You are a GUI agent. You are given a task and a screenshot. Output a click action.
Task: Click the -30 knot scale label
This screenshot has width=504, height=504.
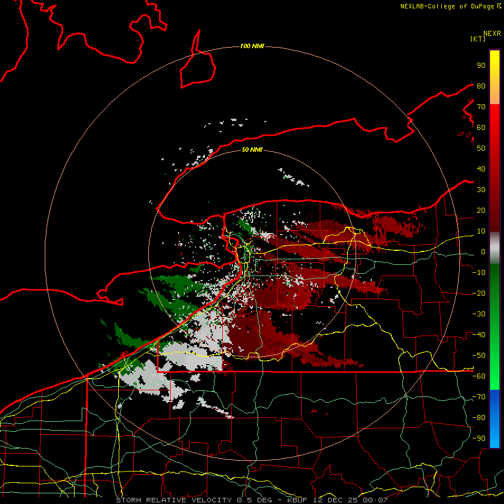coord(479,314)
